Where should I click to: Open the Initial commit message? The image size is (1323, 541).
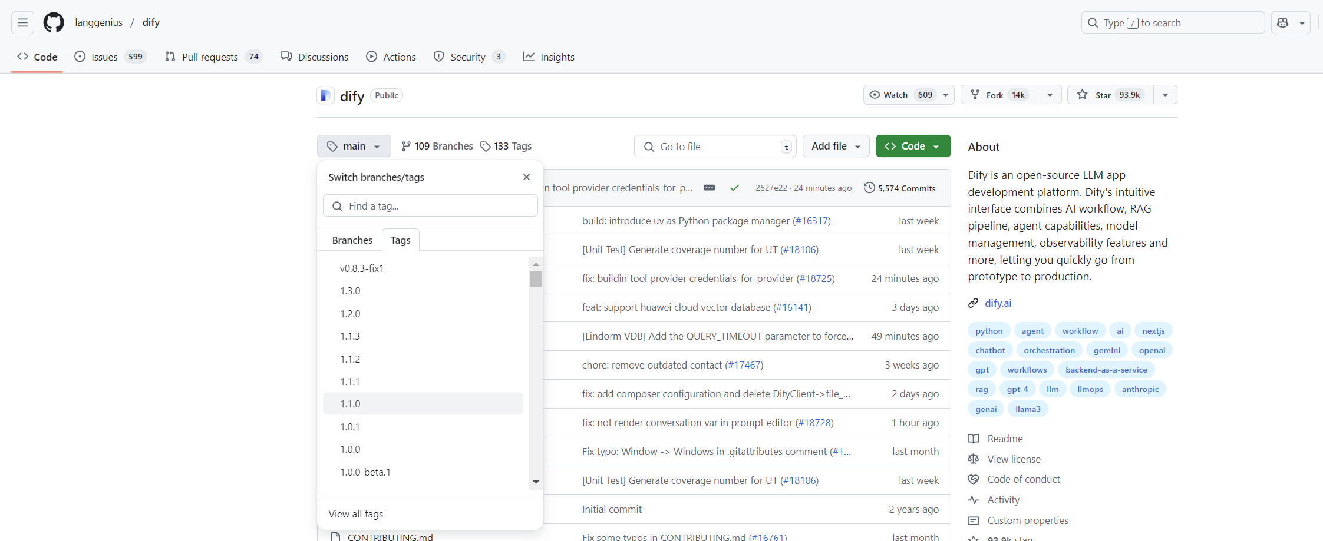(x=612, y=509)
